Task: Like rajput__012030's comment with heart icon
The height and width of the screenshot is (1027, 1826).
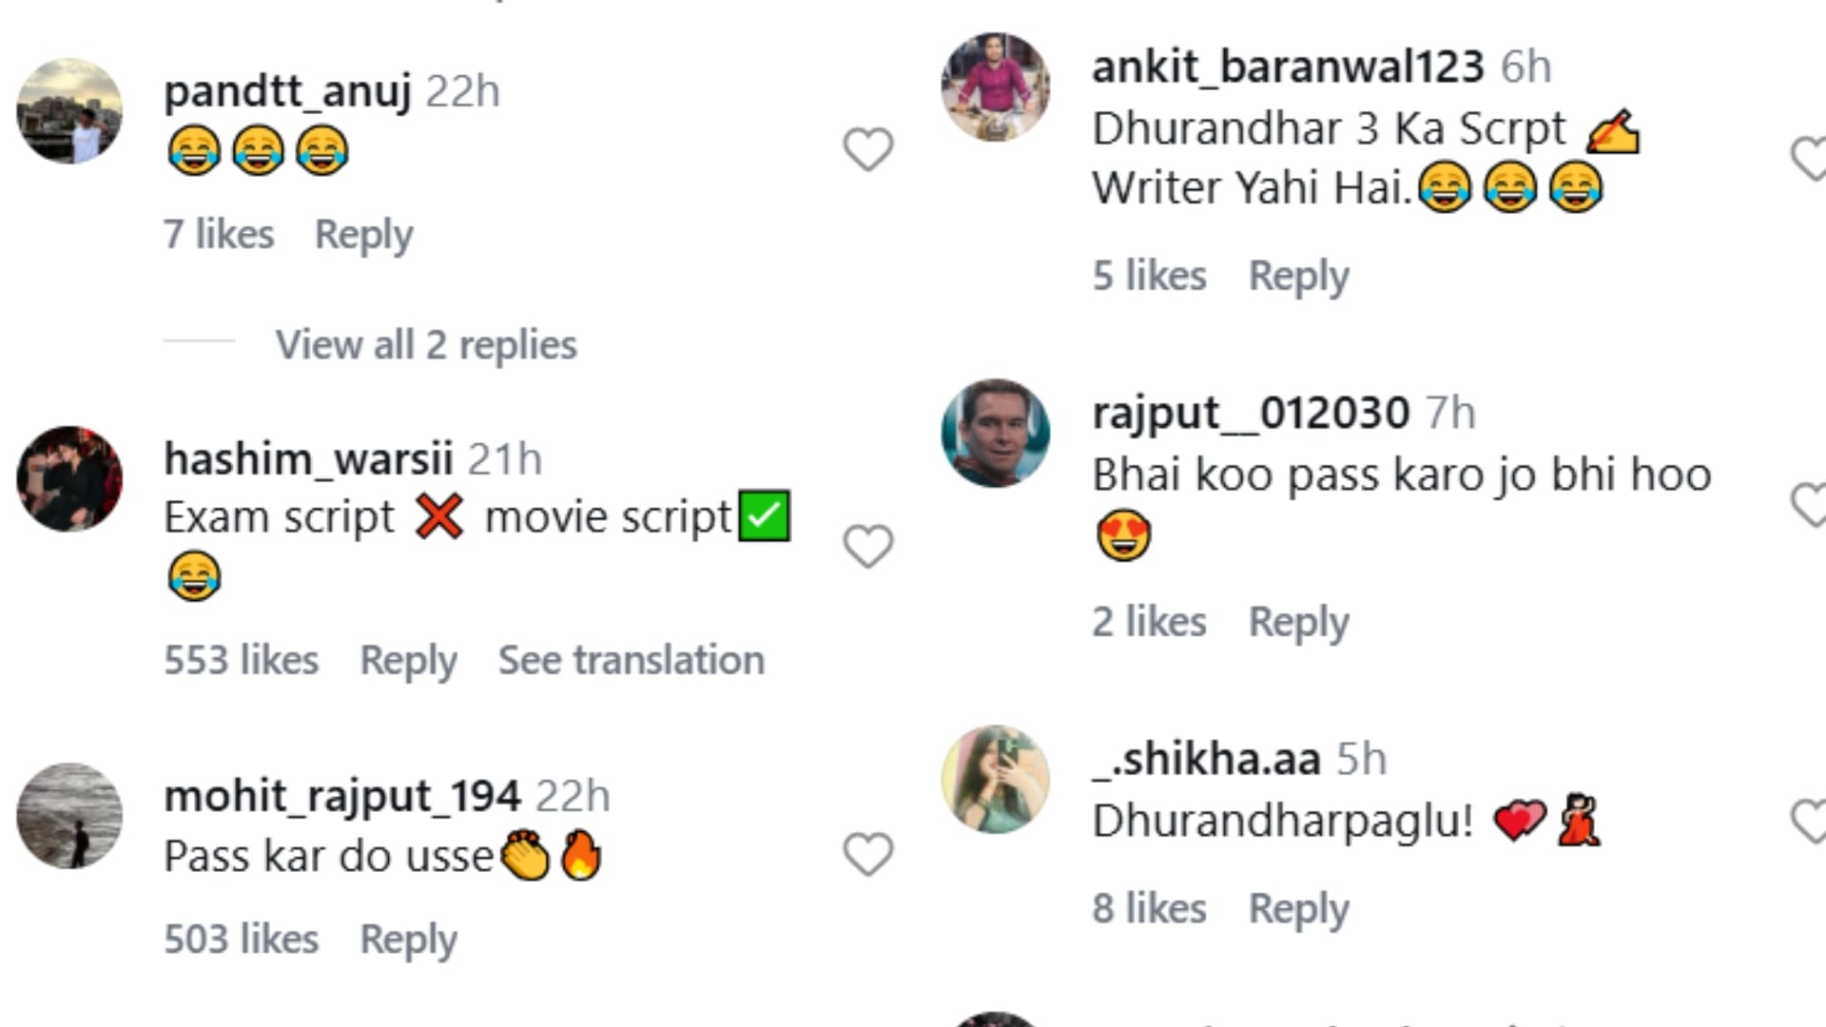Action: (1808, 505)
